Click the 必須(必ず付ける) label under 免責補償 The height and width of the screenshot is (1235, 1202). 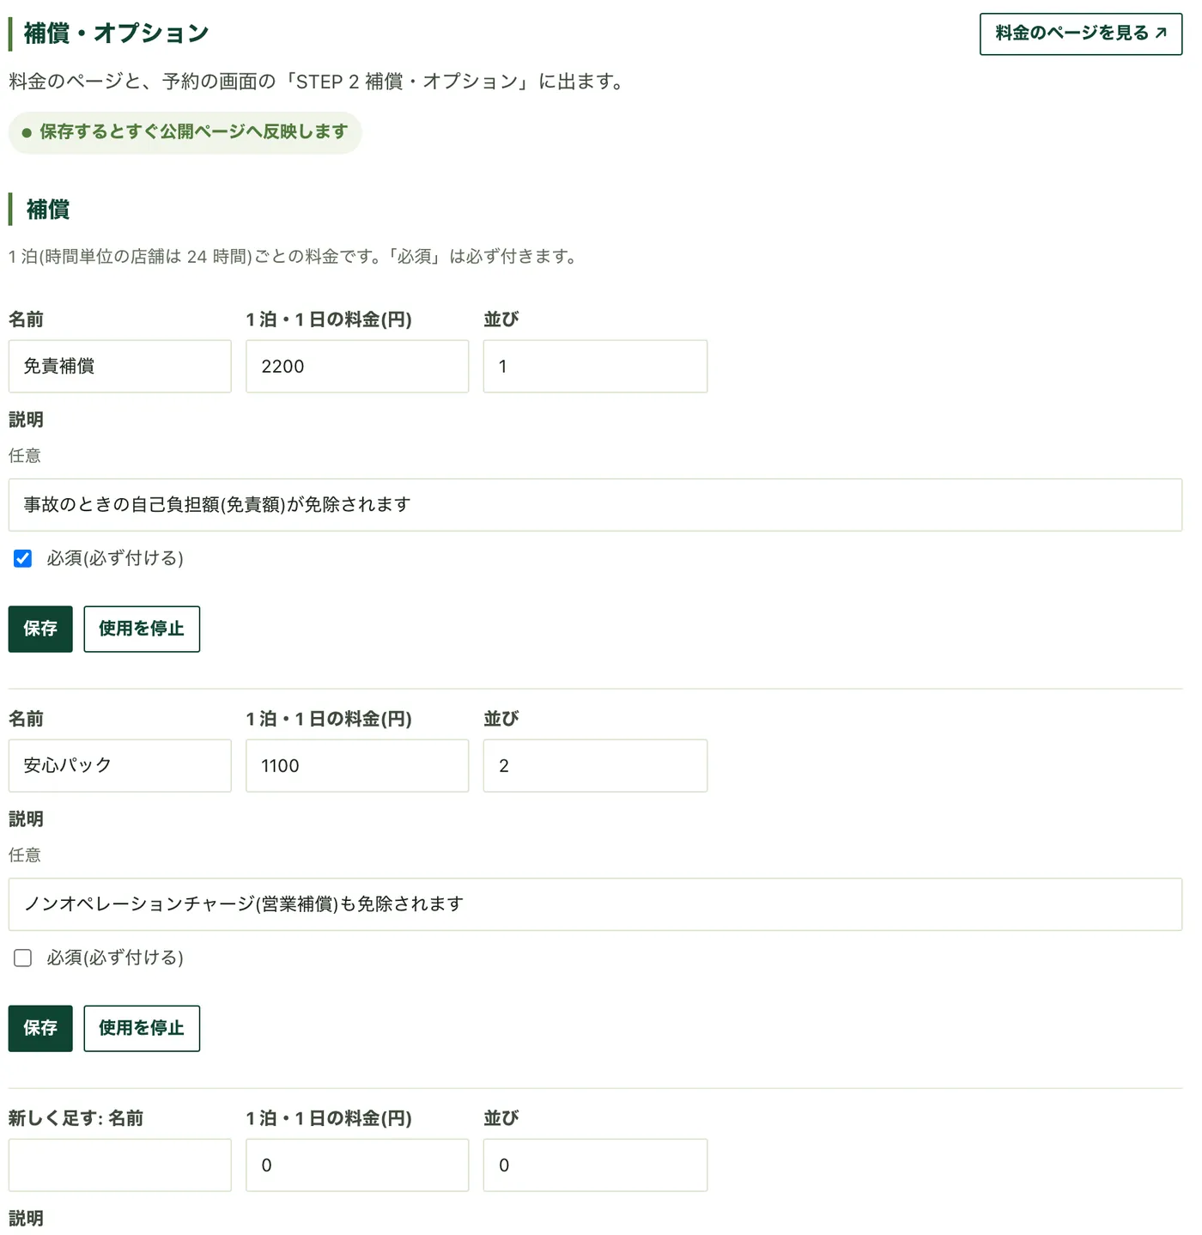pos(115,558)
